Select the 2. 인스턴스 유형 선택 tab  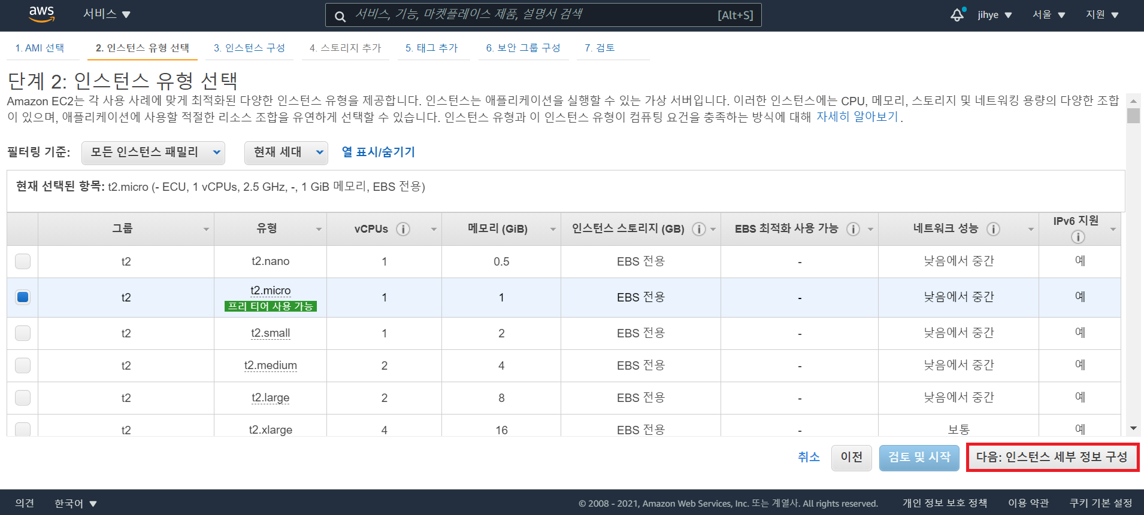pos(143,48)
